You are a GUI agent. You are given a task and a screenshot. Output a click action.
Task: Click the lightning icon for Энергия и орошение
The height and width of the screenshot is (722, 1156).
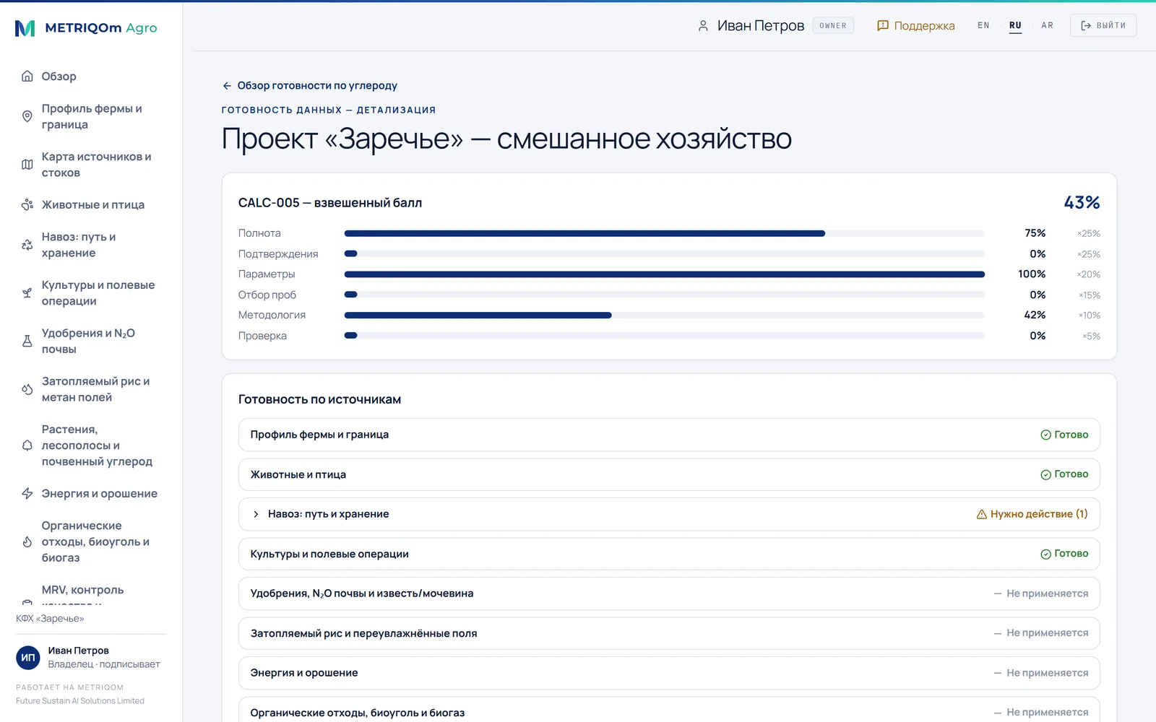27,494
